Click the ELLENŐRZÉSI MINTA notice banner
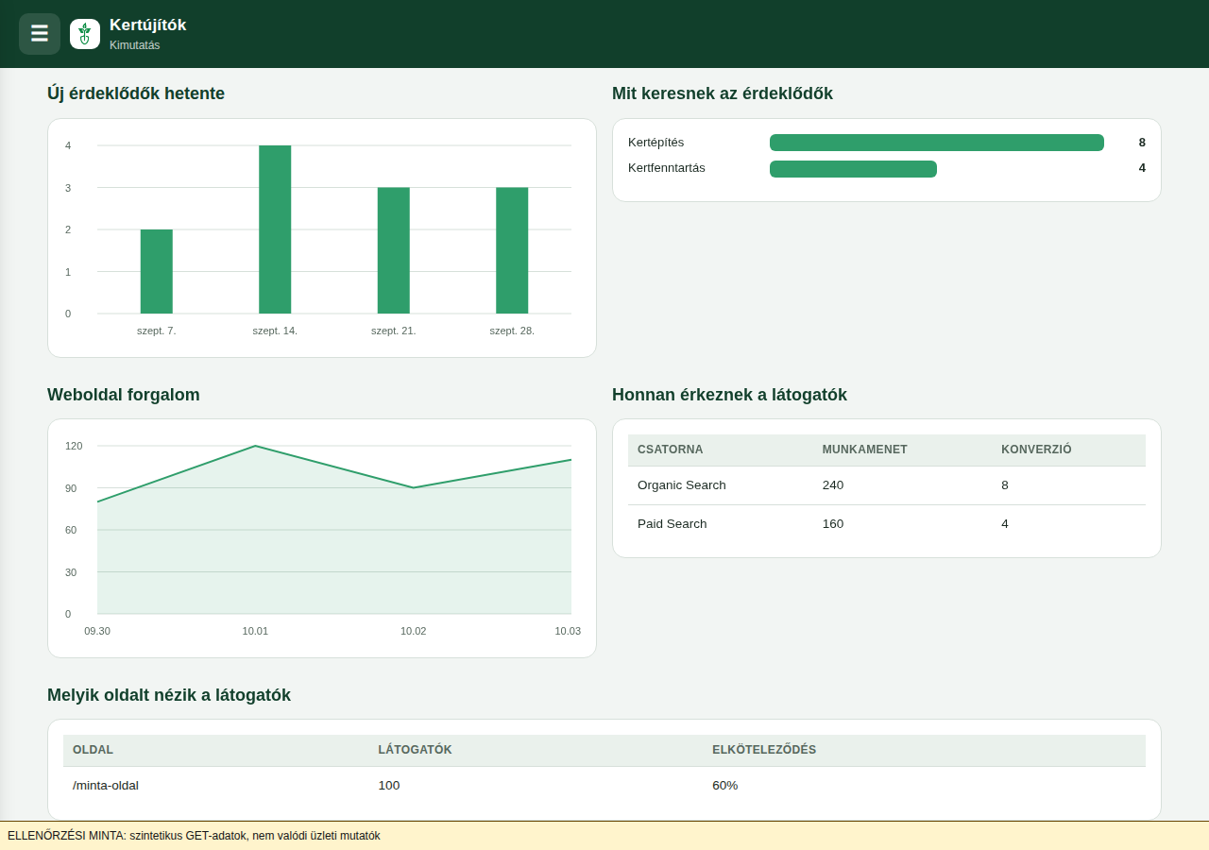 coord(604,836)
